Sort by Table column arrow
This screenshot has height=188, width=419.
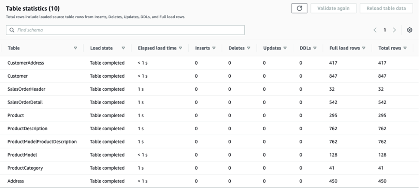[75, 48]
